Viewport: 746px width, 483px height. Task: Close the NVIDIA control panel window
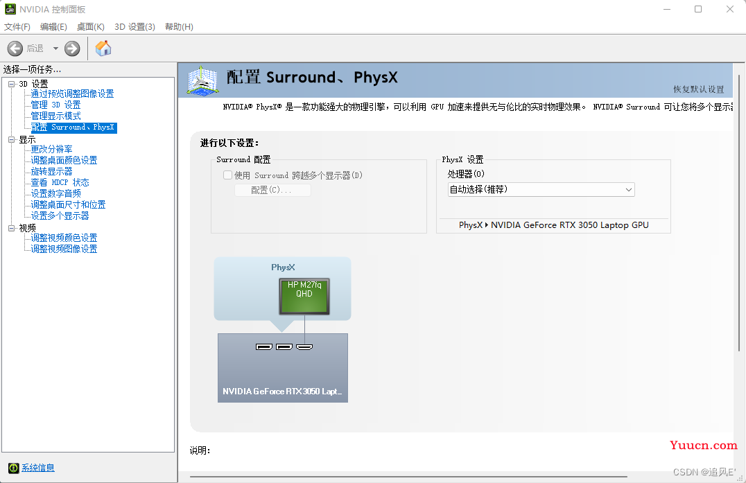pyautogui.click(x=730, y=9)
